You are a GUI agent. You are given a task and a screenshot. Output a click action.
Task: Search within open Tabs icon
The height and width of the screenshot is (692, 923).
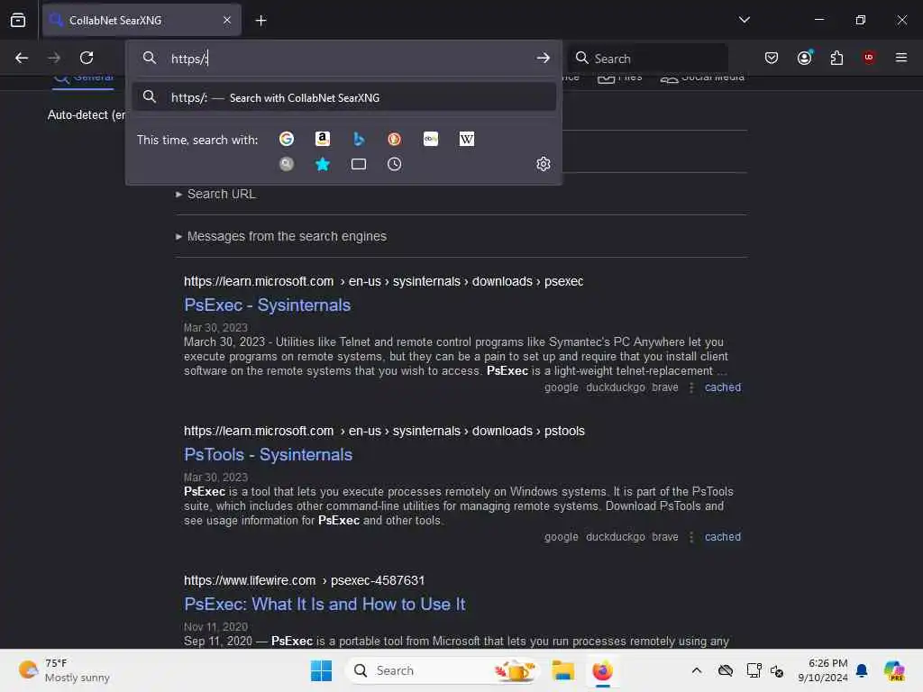[359, 164]
